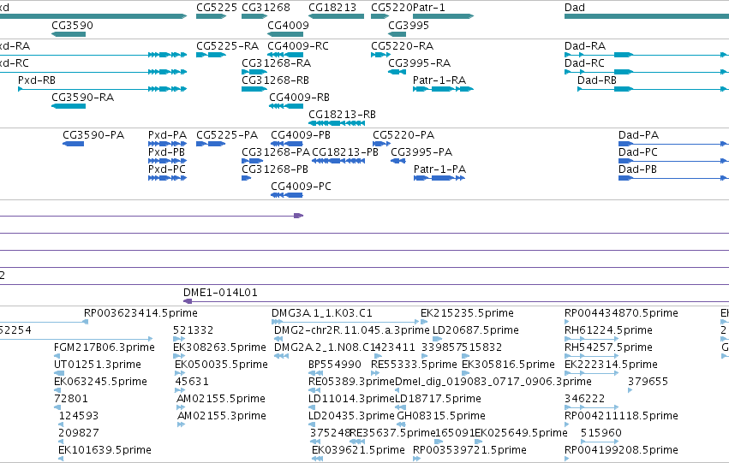Click EST UT01251.3prime
Screen dimensions: 729x463
coord(59,373)
